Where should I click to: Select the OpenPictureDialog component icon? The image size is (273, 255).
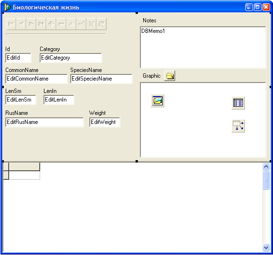click(x=157, y=101)
